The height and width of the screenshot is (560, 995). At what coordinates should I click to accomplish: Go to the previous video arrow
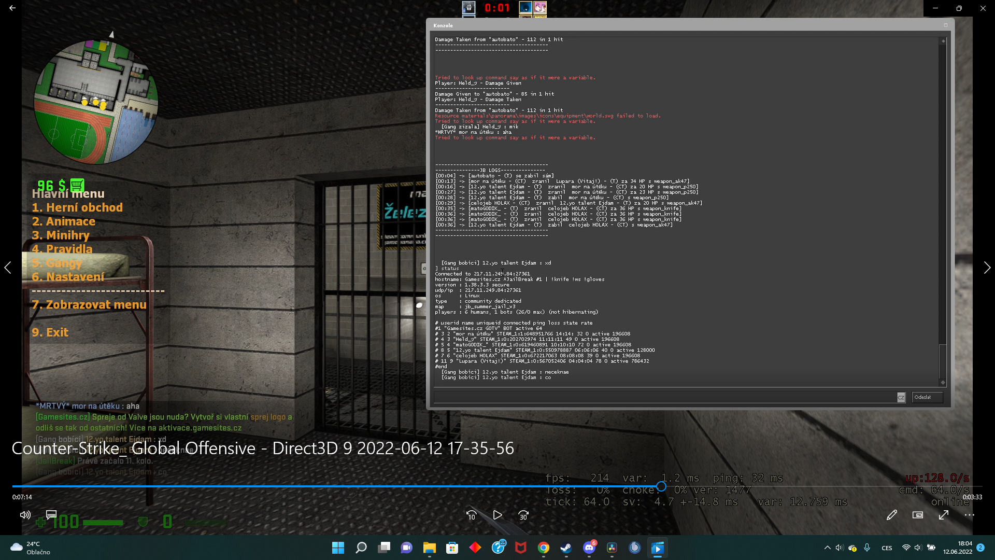[8, 268]
